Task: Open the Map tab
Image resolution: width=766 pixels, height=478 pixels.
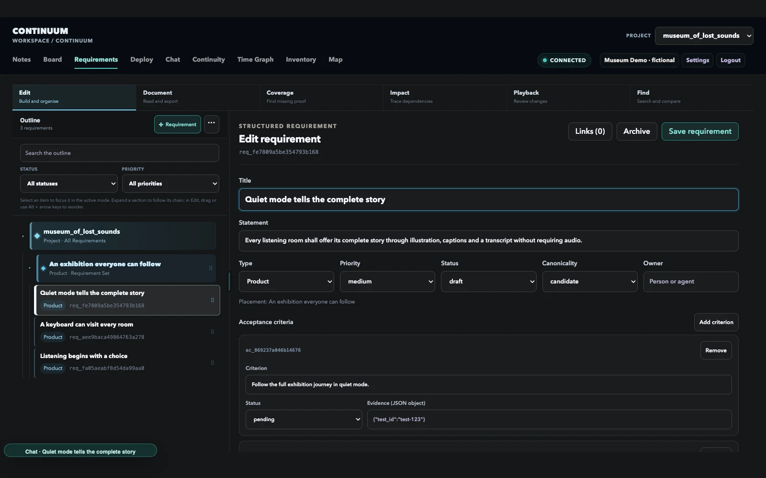Action: [336, 60]
